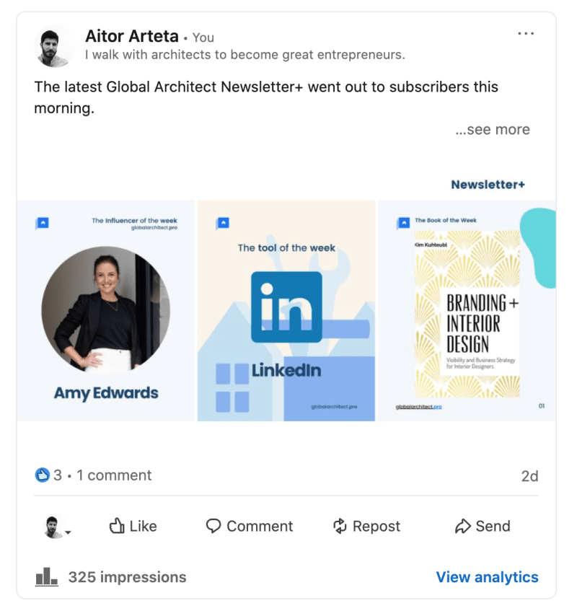Click the 325 impressions text
Screen dimensions: 577x611
tap(128, 577)
